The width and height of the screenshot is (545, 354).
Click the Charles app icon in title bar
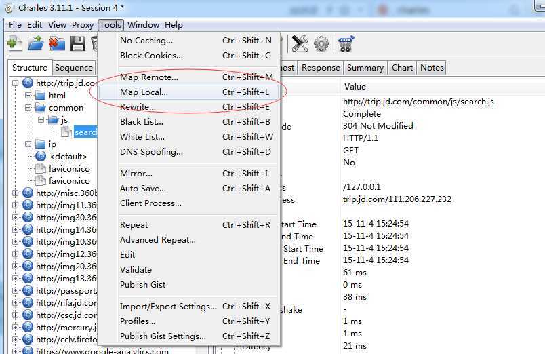click(8, 8)
